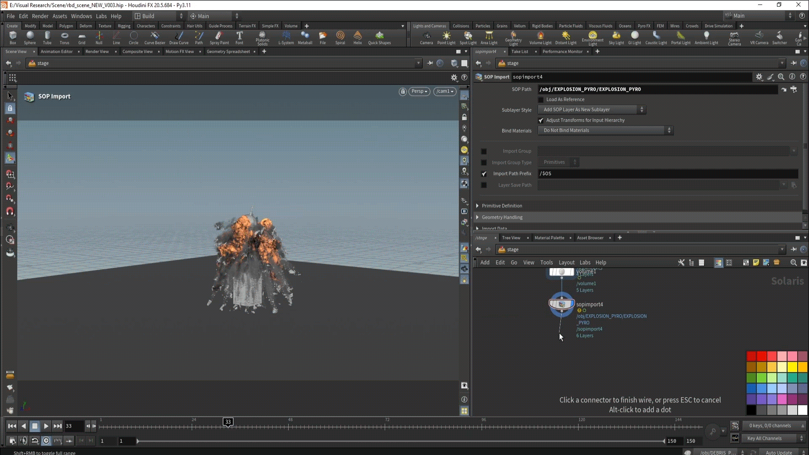Uncheck Adjust Transforms for Input Hierarchy

point(541,120)
